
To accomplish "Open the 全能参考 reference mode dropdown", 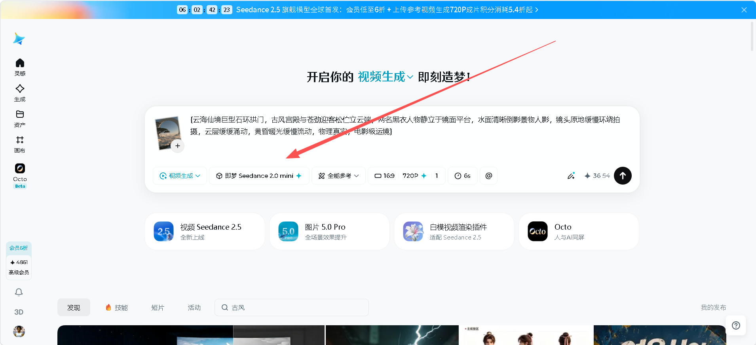I will (x=339, y=176).
